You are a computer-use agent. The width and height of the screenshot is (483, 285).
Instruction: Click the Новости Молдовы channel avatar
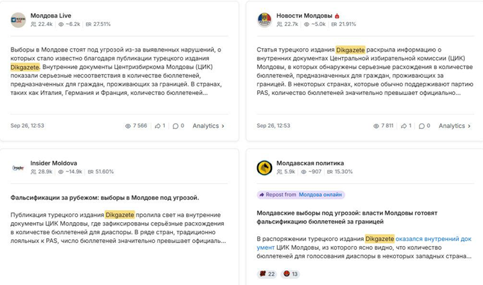[x=265, y=20]
